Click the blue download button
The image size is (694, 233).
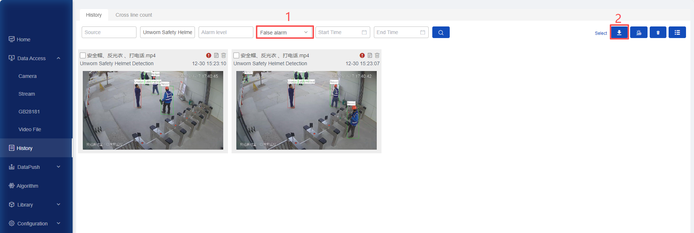point(619,33)
